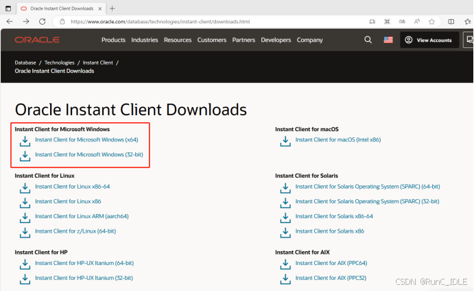The height and width of the screenshot is (291, 474).
Task: Open Instant Client for AIX (PPC32) link
Action: pyautogui.click(x=331, y=278)
